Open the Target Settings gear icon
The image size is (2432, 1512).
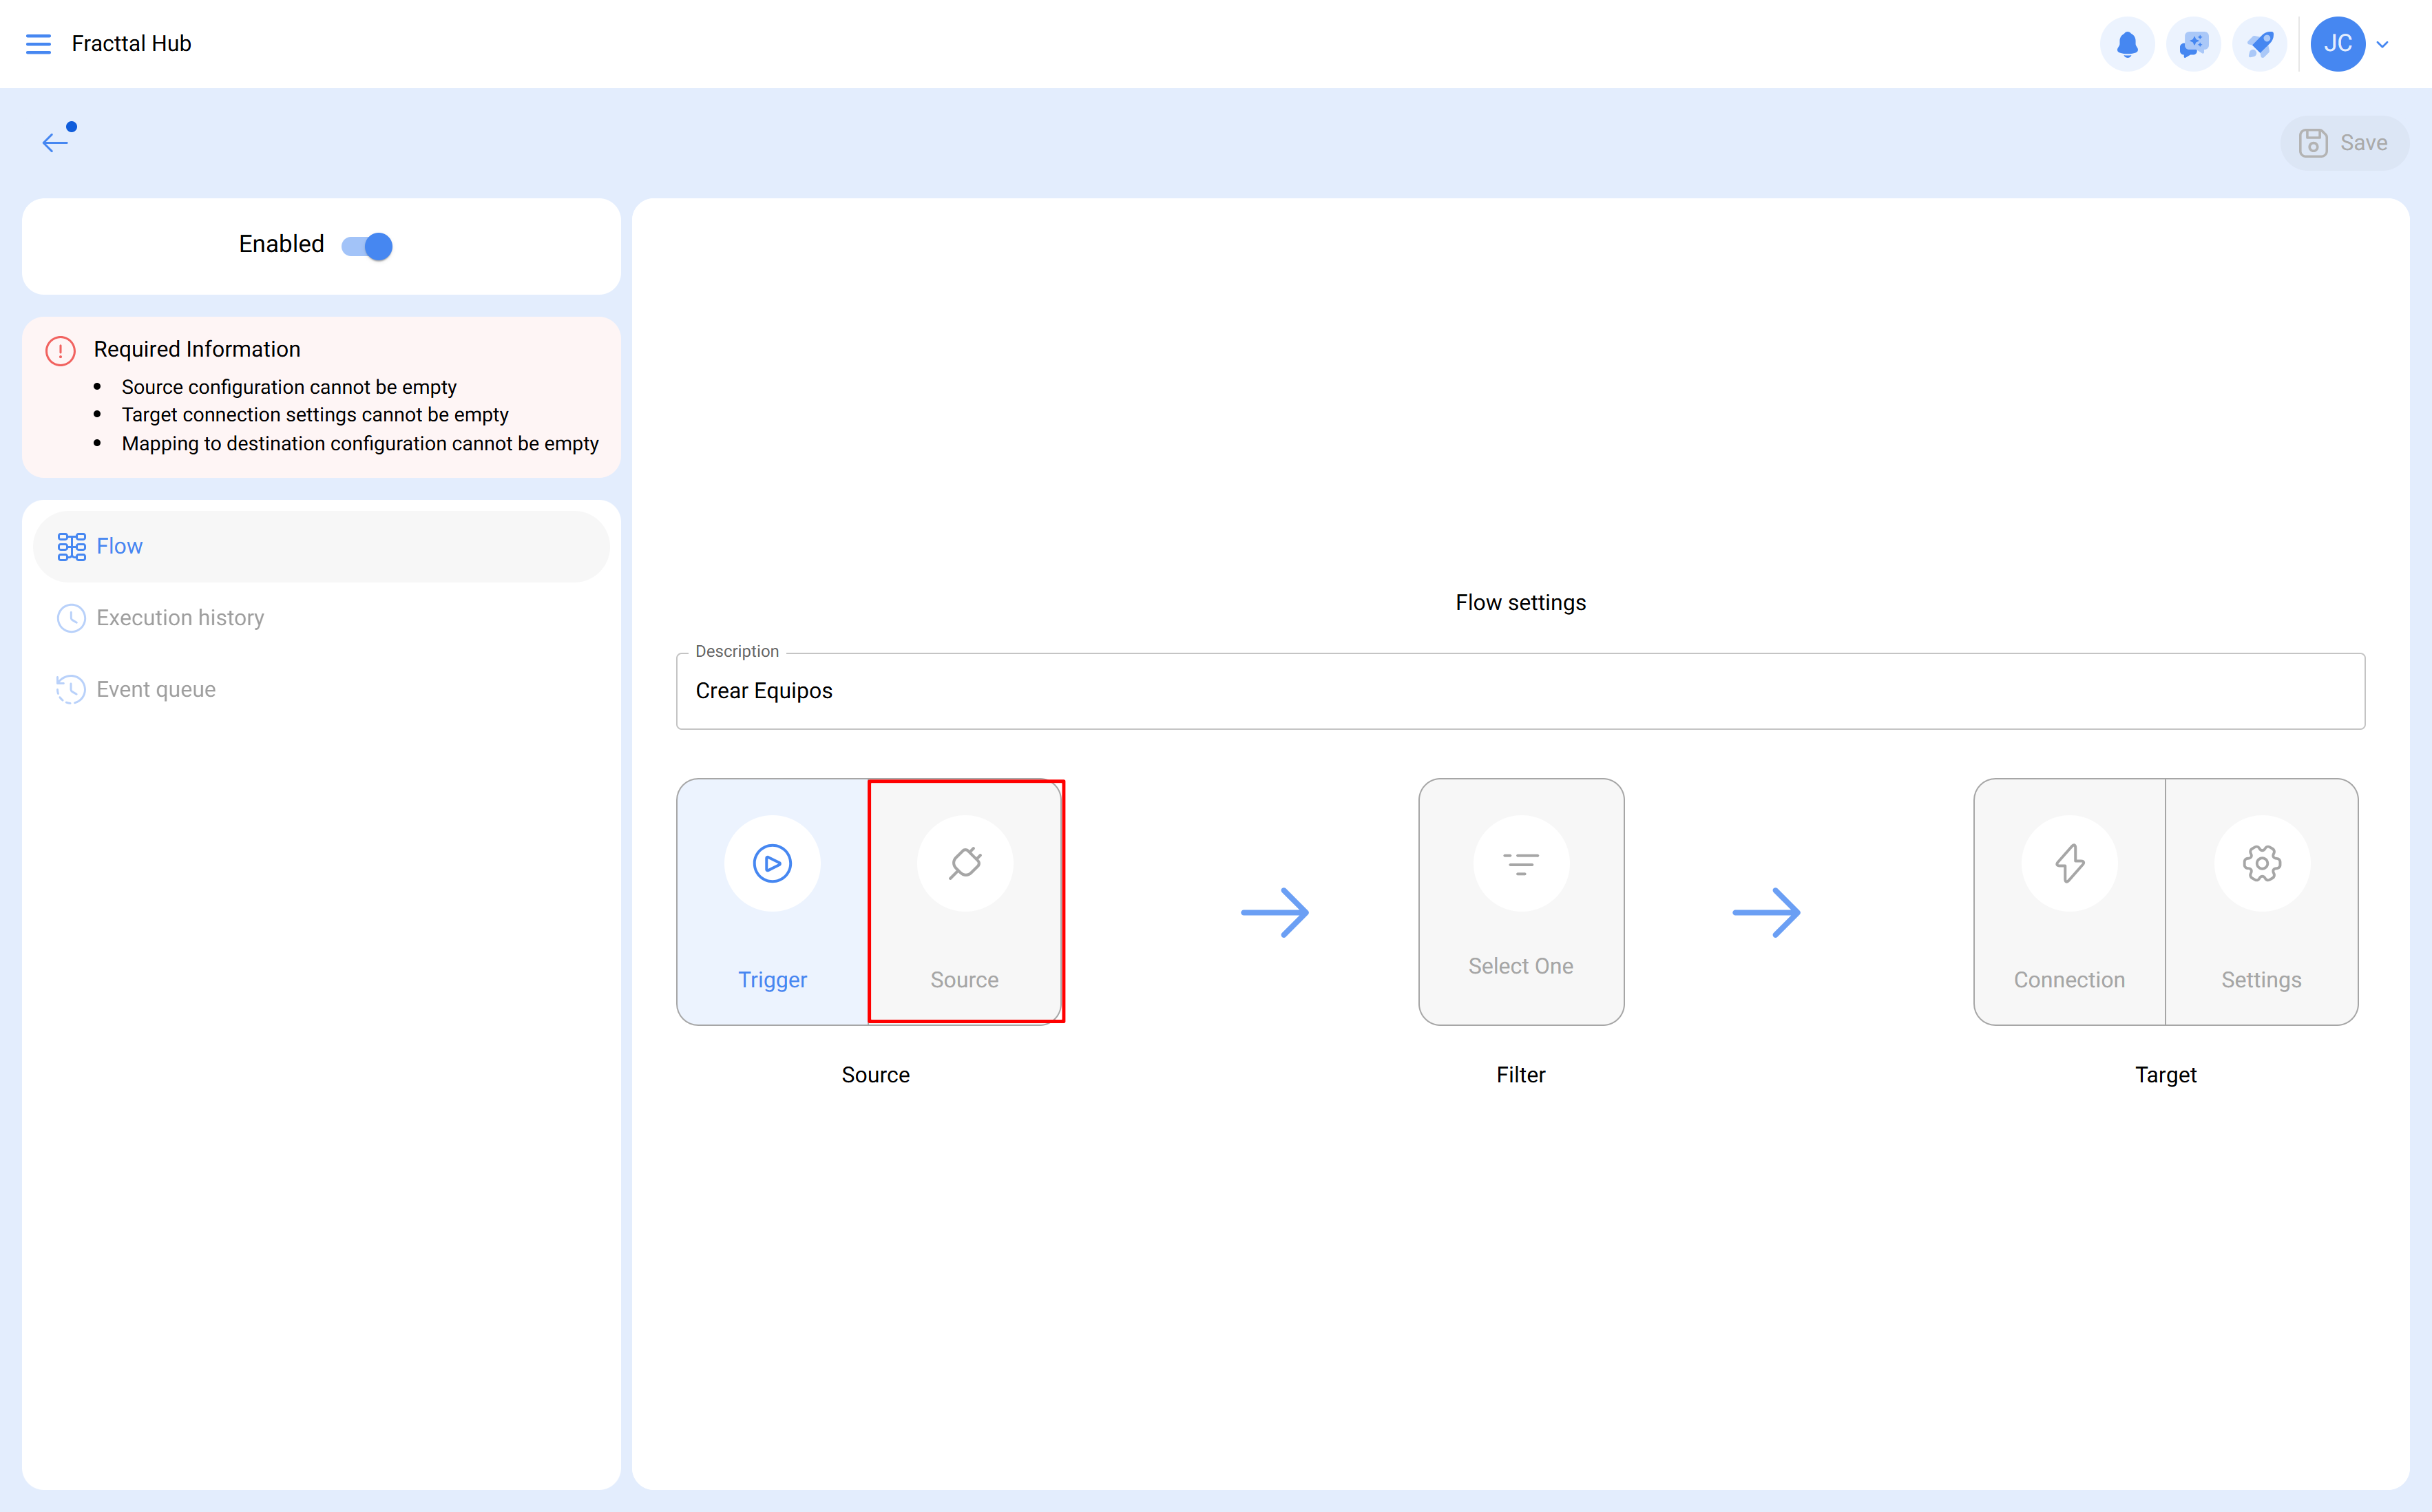tap(2262, 863)
